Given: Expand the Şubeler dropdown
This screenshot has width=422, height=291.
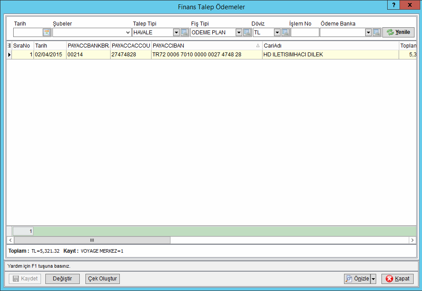Looking at the screenshot, I should click(x=128, y=33).
